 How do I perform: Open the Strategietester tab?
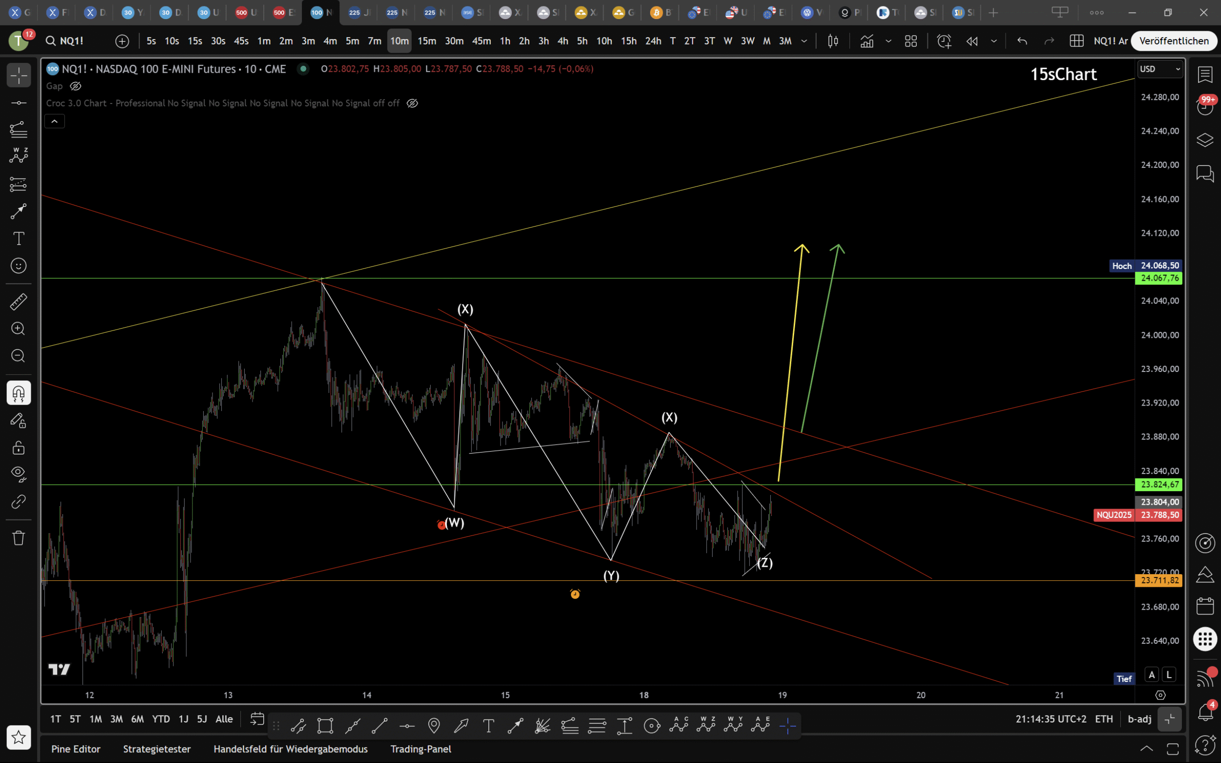(157, 749)
